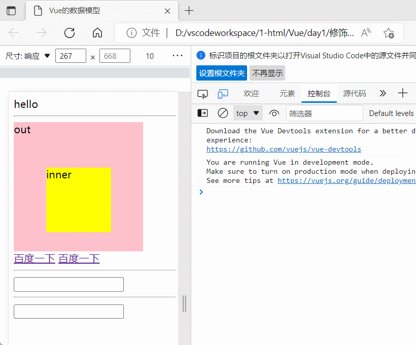Viewport: 416px width, 345px height.
Task: Create a live expression with the eye icon
Action: 274,113
